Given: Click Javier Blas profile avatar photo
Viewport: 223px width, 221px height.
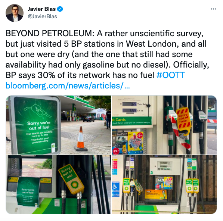Looking at the screenshot, I should (x=15, y=13).
